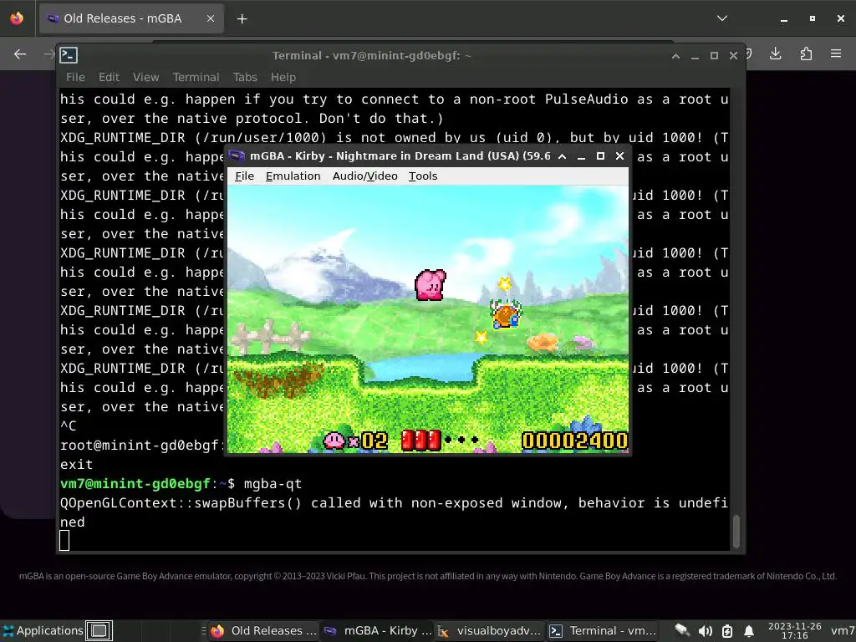The image size is (856, 642).
Task: Open the Terminal menu in terminal menubar
Action: [196, 77]
